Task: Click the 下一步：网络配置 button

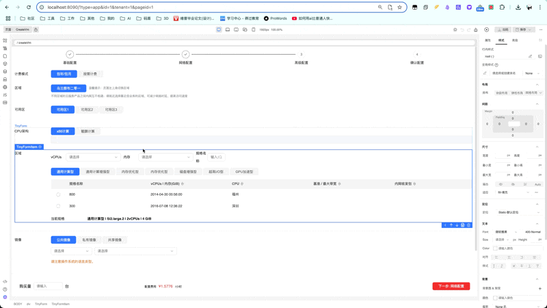Action: tap(451, 286)
